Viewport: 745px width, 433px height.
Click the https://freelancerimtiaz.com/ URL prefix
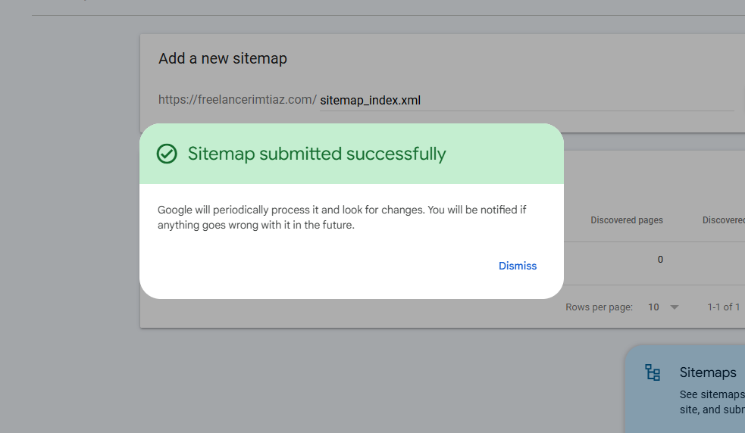click(237, 99)
